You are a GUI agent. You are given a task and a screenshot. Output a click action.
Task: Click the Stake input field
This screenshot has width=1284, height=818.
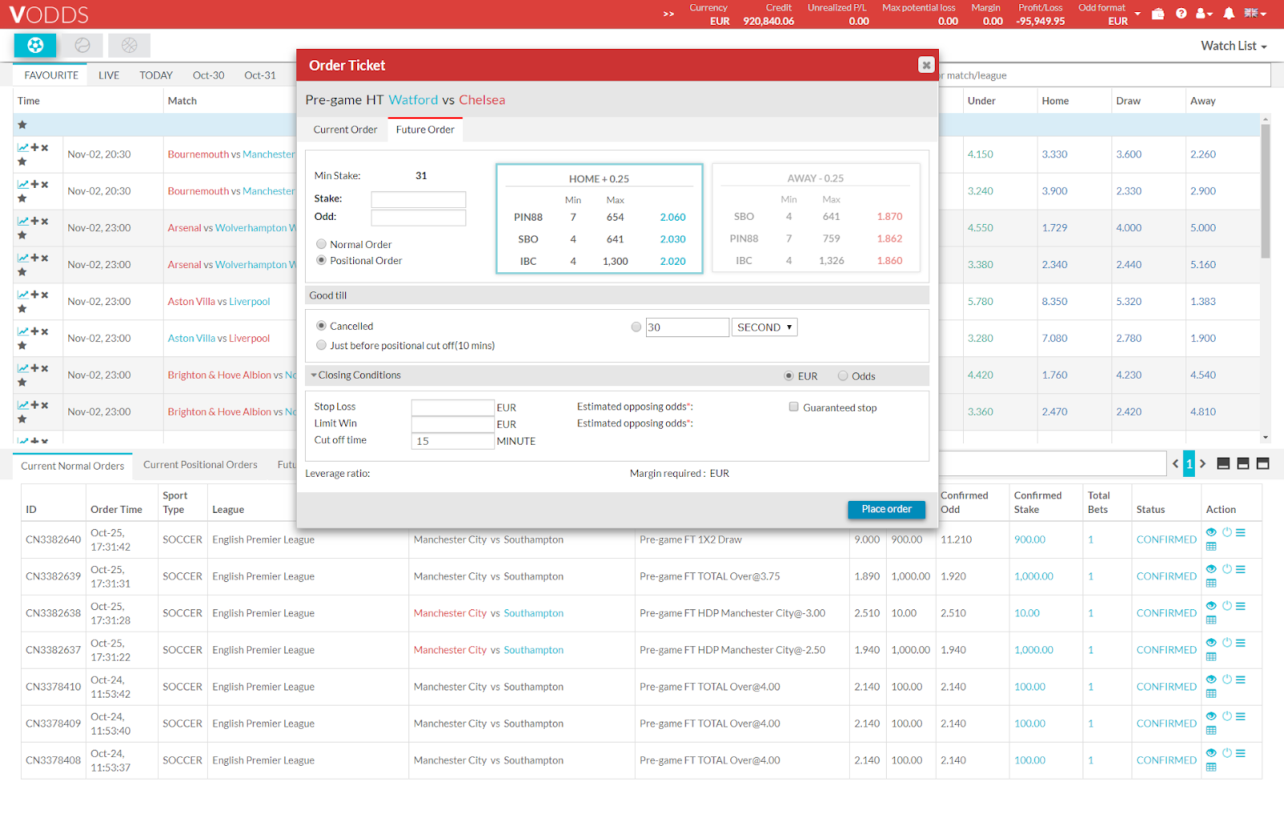[418, 199]
